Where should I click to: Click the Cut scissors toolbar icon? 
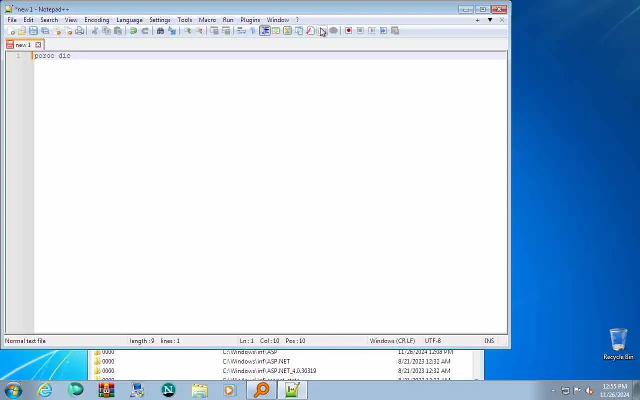[95, 30]
